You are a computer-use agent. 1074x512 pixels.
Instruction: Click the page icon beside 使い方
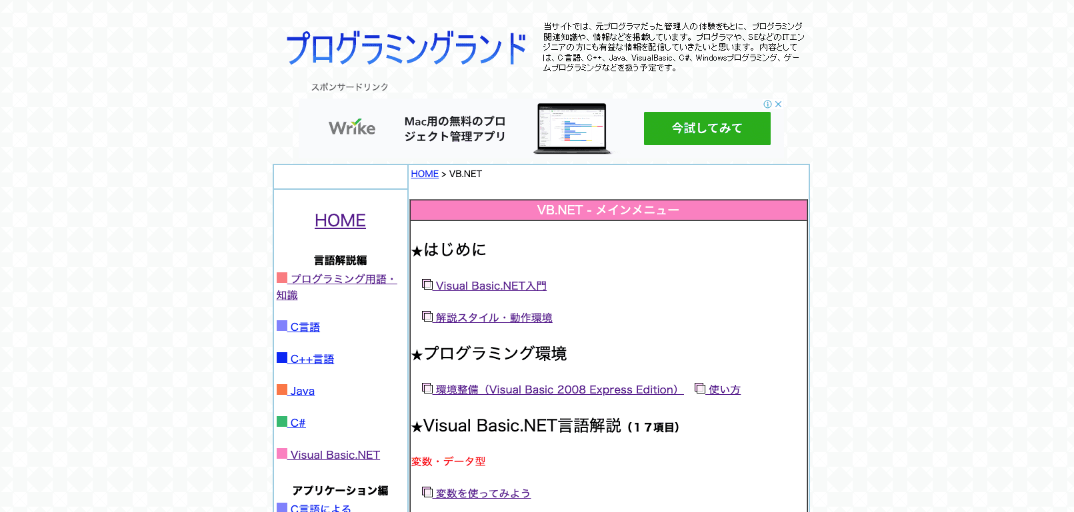coord(700,389)
